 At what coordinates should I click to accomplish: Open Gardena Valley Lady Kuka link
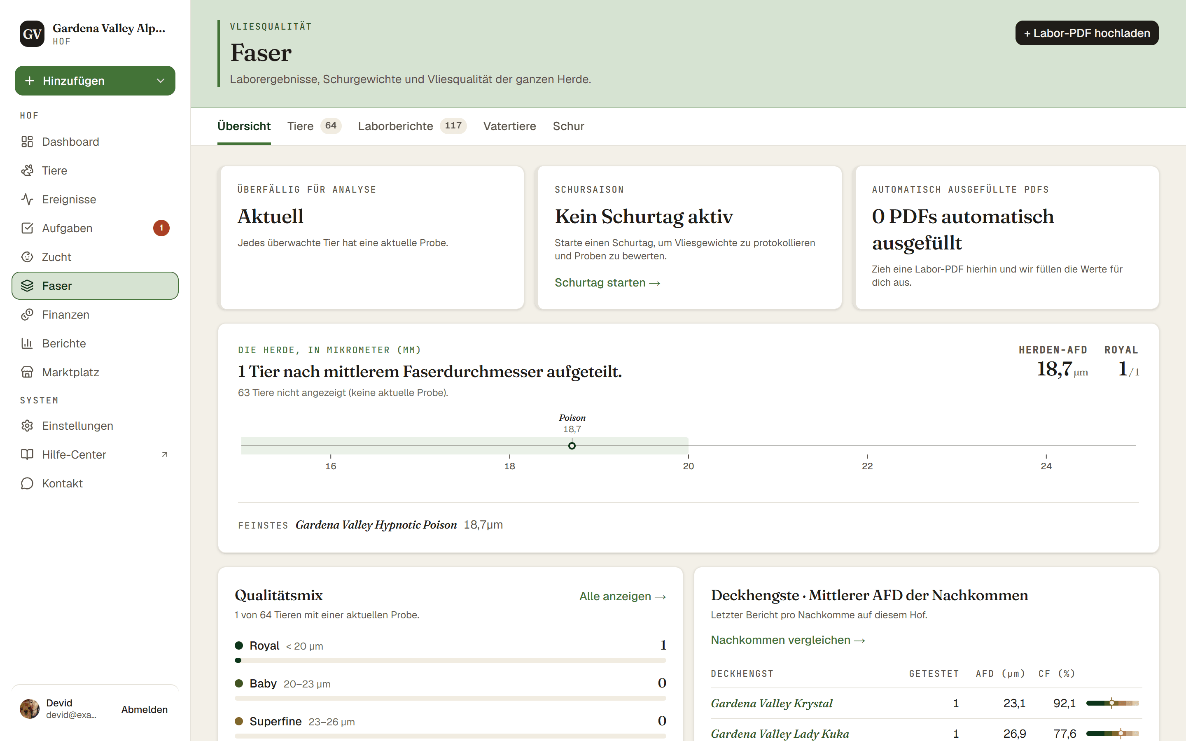780,734
